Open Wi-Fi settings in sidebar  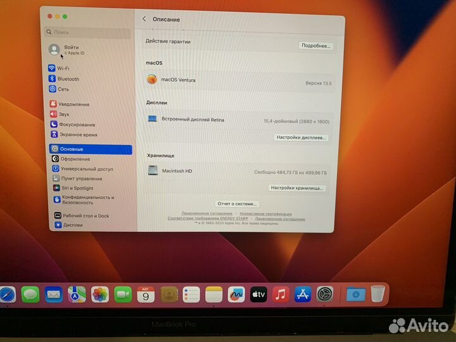pyautogui.click(x=59, y=68)
